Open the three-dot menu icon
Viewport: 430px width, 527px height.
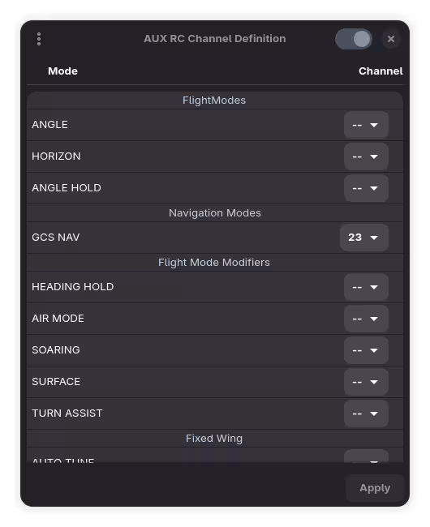click(39, 39)
